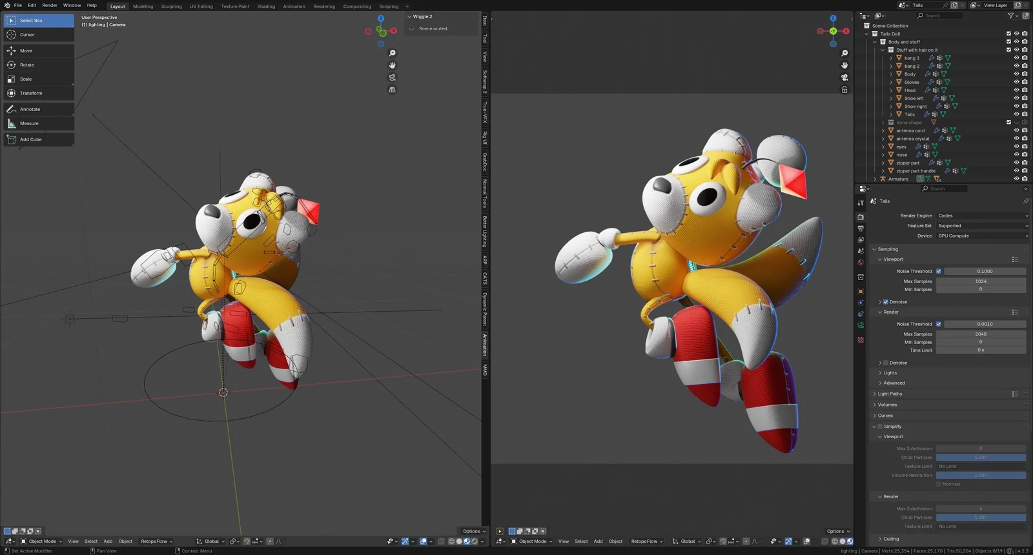Pick the Annotate tool
The width and height of the screenshot is (1033, 555).
(x=39, y=110)
